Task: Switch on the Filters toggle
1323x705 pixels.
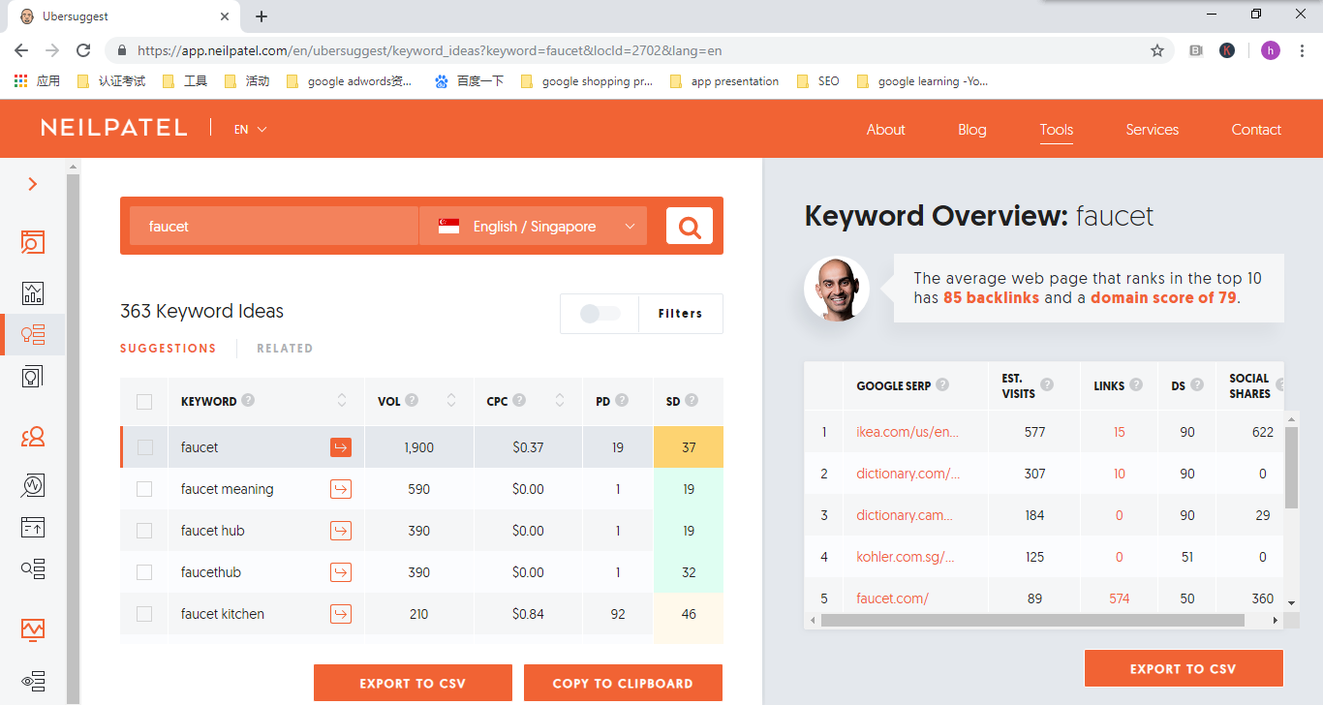Action: (600, 314)
